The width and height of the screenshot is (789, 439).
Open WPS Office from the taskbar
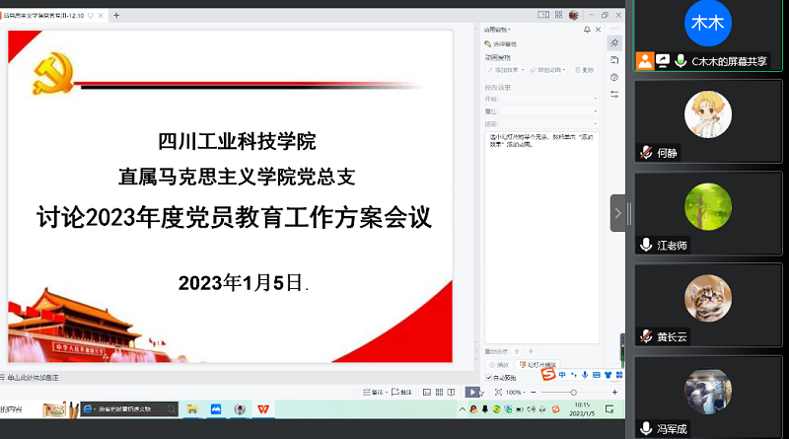tap(264, 408)
